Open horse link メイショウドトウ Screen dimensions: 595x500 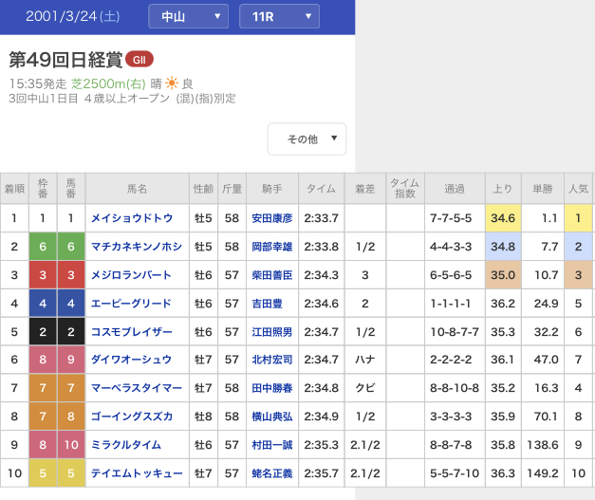tap(132, 218)
